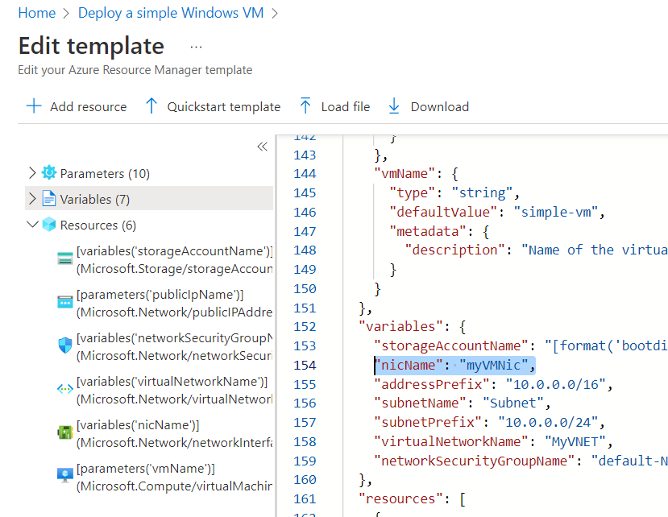This screenshot has height=517, width=668.
Task: Click the Resources cube icon
Action: coord(49,225)
